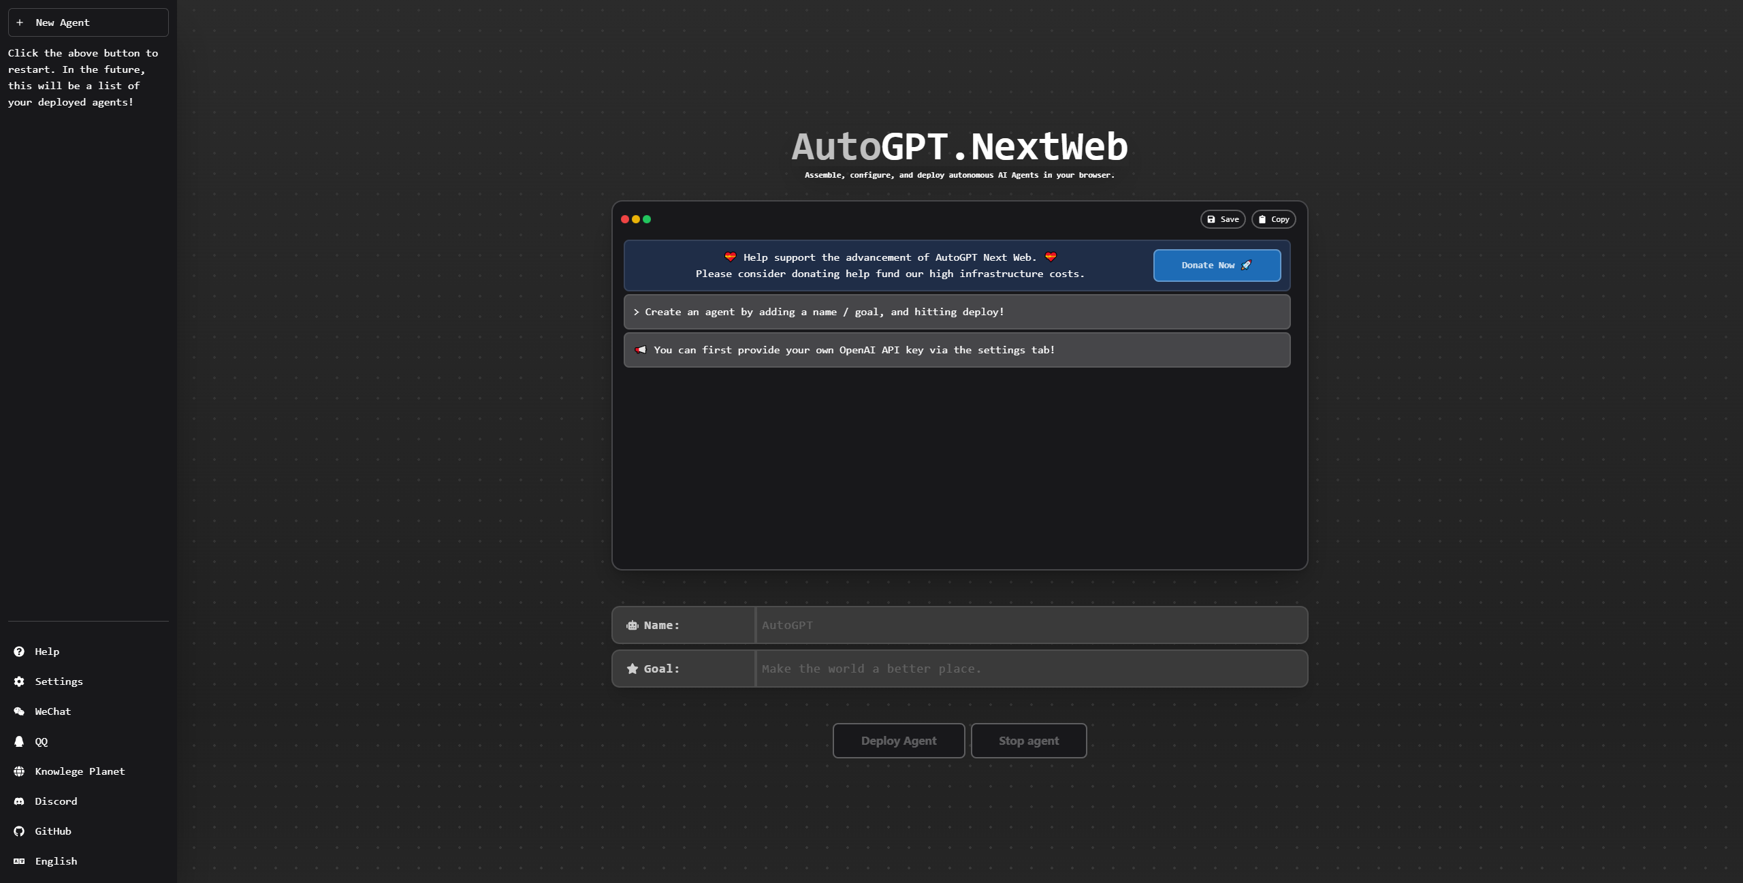Click the Stop agent button

coord(1028,741)
